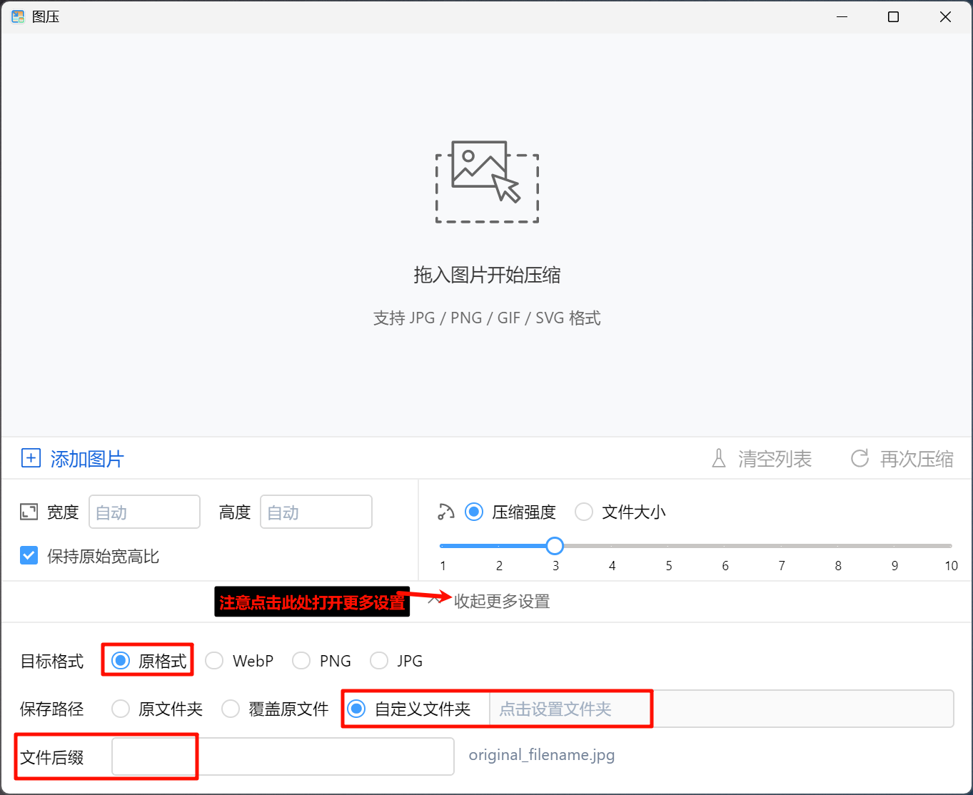Select 自定义文件夹 as save path
The height and width of the screenshot is (795, 973).
click(356, 709)
